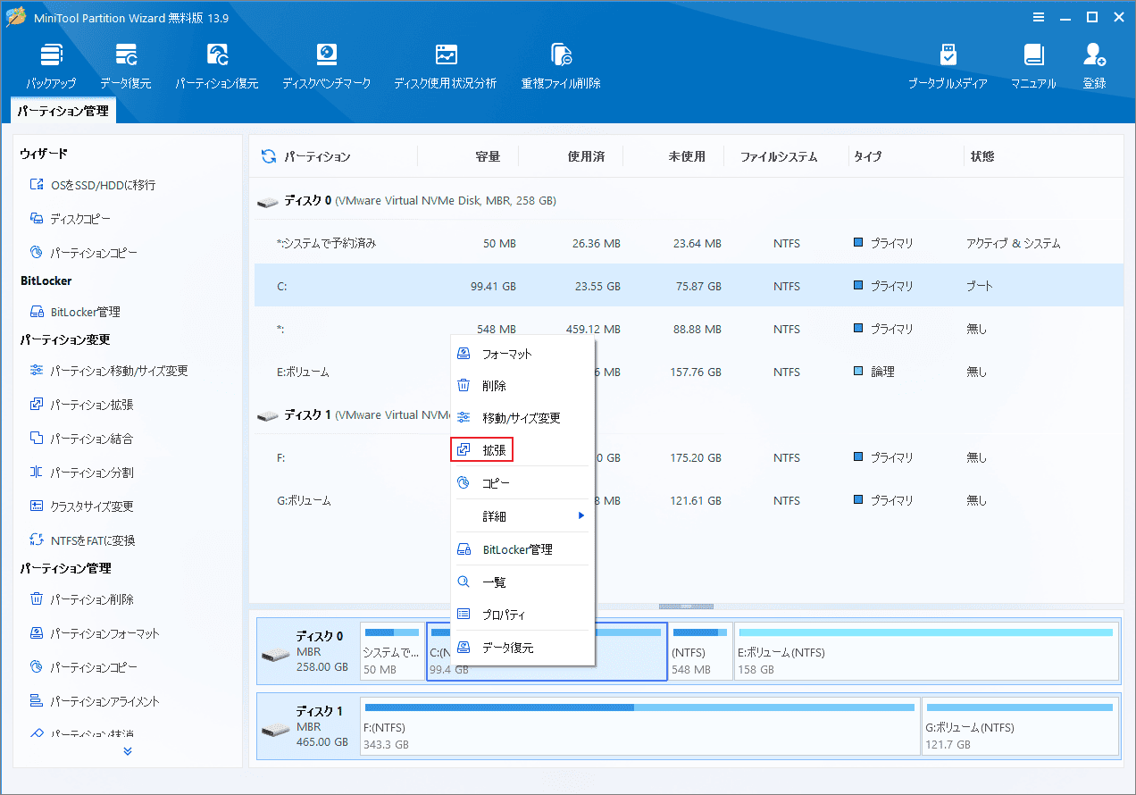This screenshot has height=795, width=1136.
Task: Select データ復元 in the context menu
Action: (523, 648)
